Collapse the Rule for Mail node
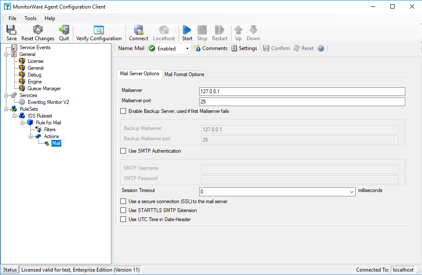This screenshot has width=422, height=275. coord(22,123)
